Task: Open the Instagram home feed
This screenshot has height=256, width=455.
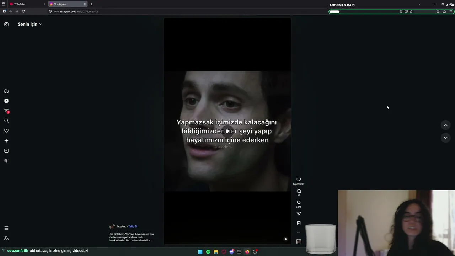Action: click(x=6, y=91)
